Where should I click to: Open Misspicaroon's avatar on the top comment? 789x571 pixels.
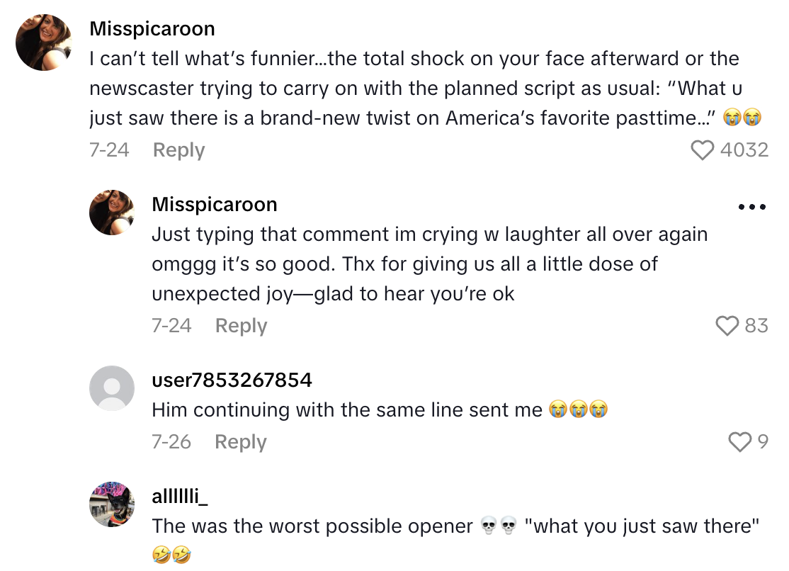point(45,42)
